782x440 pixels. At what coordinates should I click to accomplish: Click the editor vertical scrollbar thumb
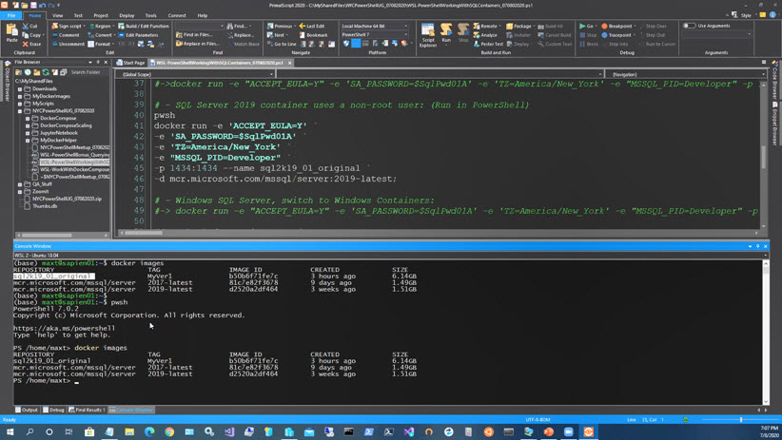tap(763, 158)
